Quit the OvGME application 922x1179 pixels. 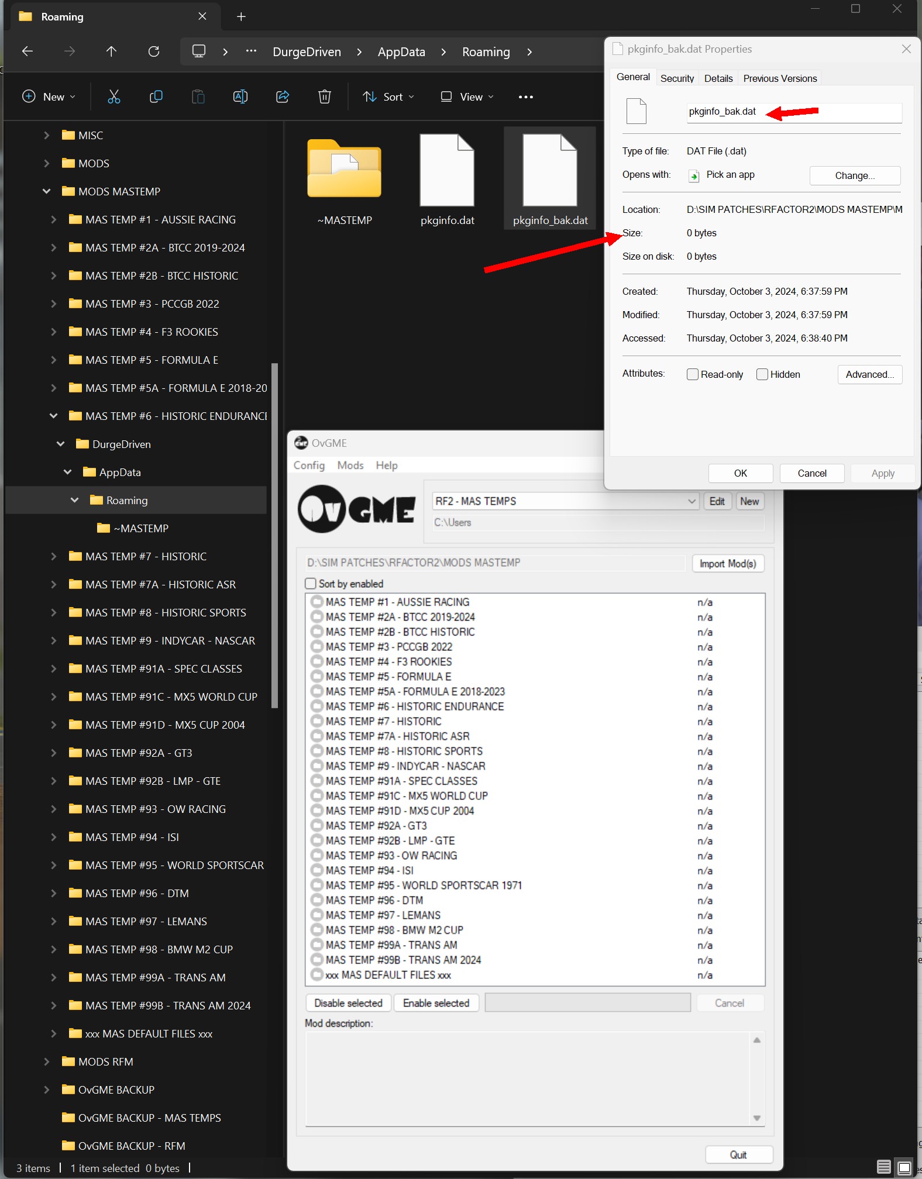click(x=738, y=1154)
